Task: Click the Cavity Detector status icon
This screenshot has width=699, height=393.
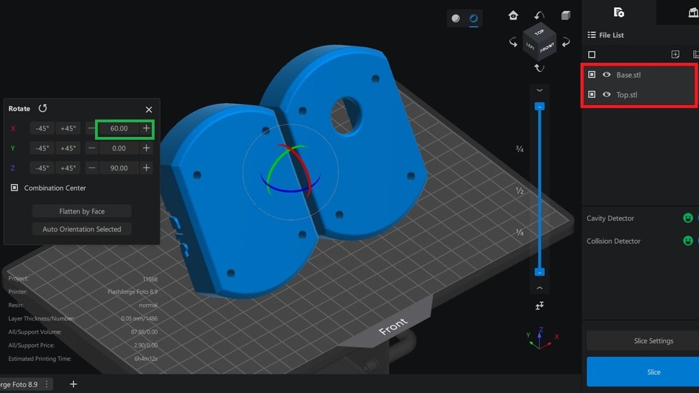Action: 688,218
